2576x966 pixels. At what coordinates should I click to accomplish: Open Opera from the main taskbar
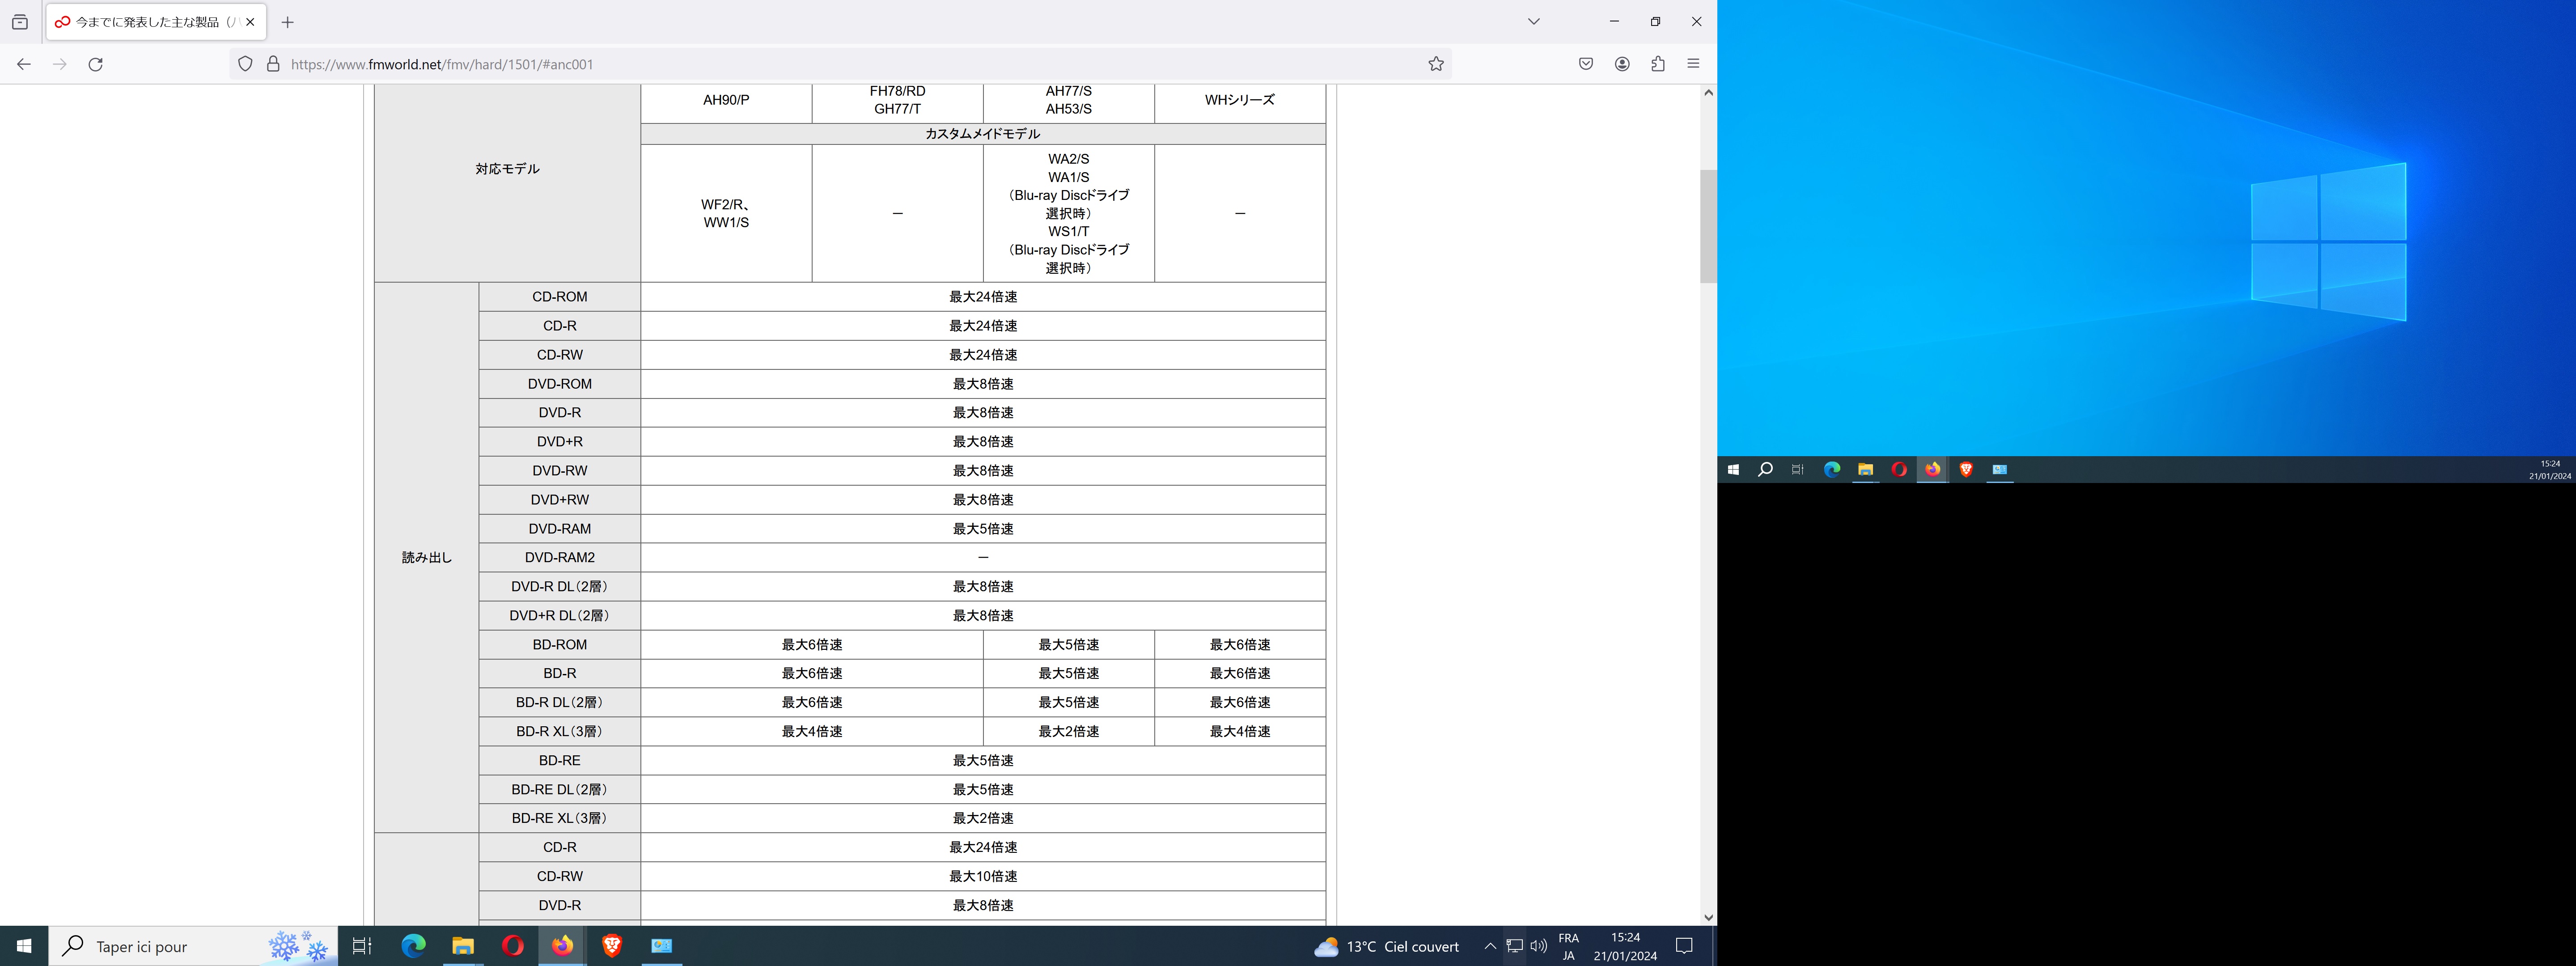513,946
